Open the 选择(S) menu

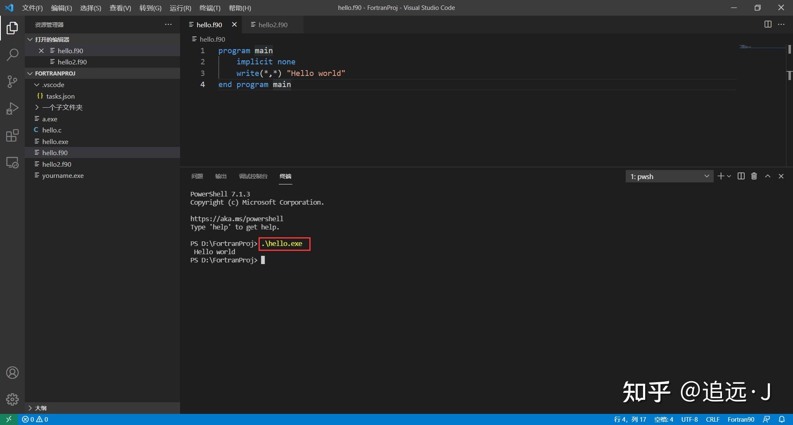click(90, 8)
